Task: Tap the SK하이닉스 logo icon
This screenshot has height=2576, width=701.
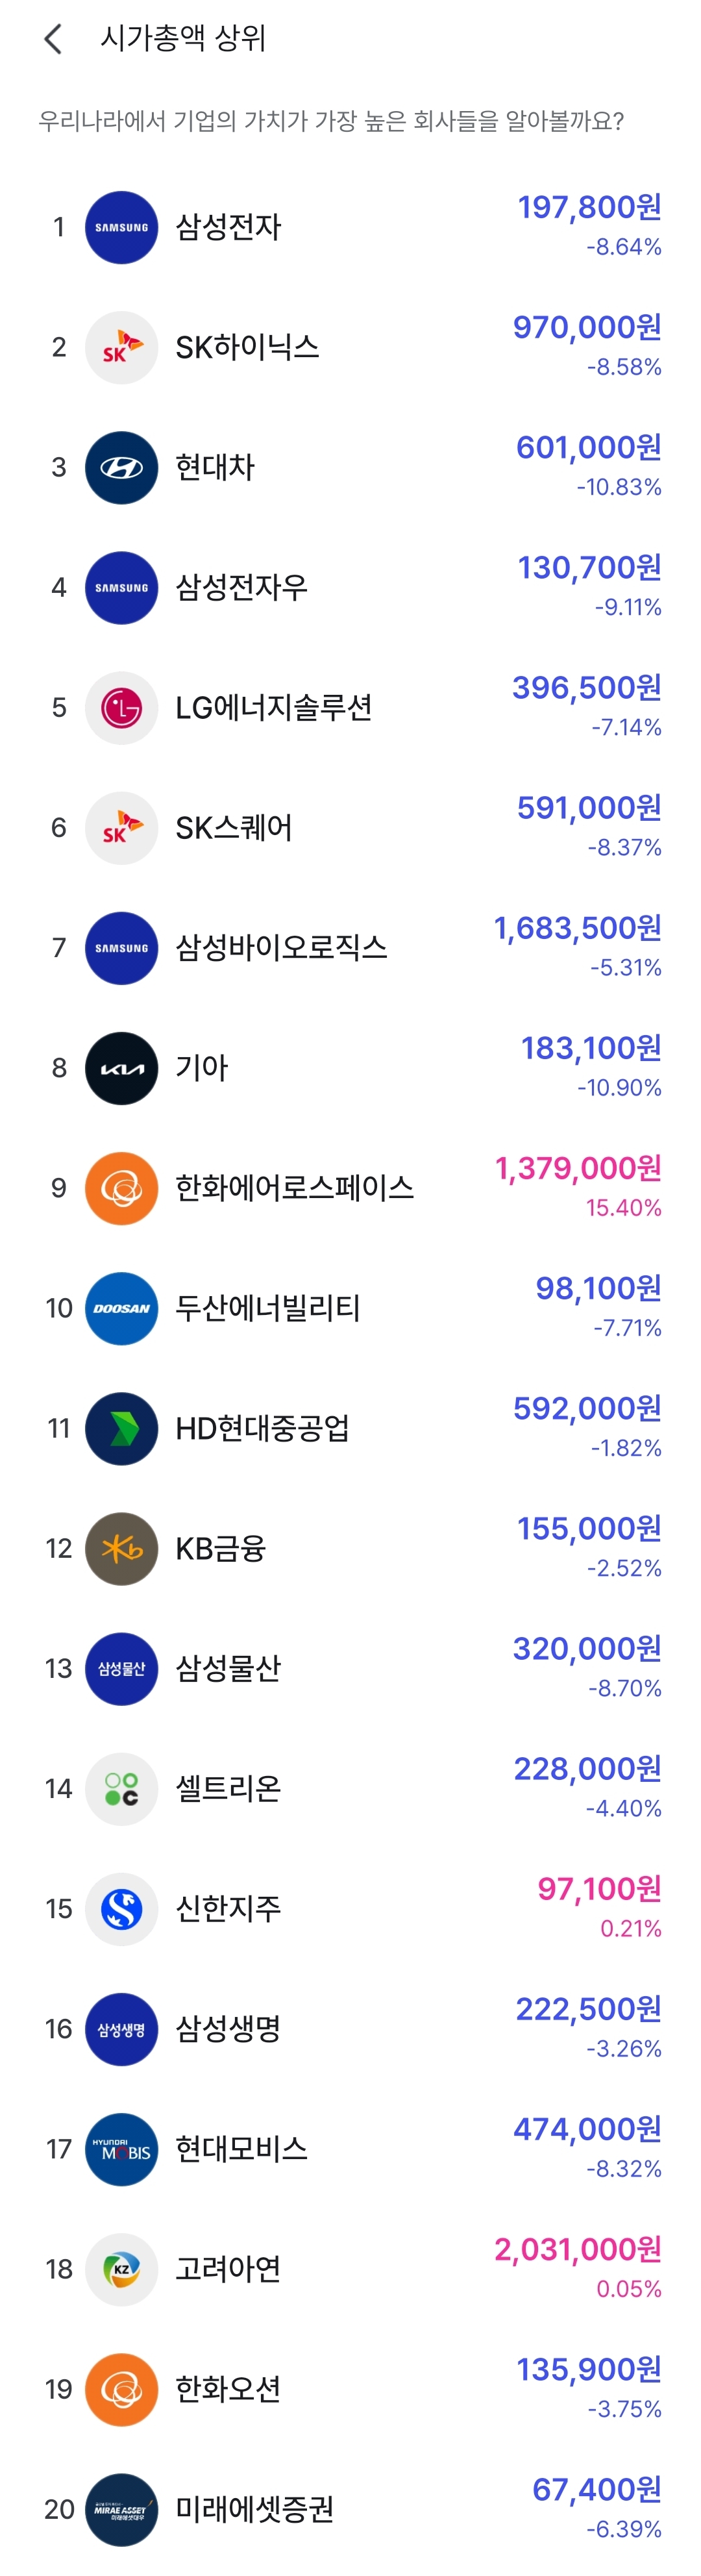Action: tap(121, 347)
